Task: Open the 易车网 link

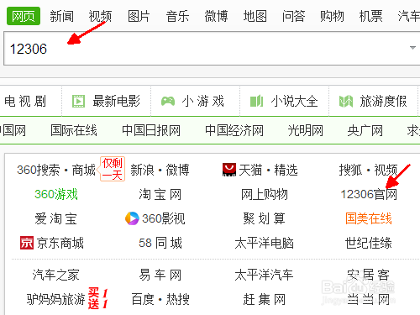Action: pyautogui.click(x=160, y=275)
